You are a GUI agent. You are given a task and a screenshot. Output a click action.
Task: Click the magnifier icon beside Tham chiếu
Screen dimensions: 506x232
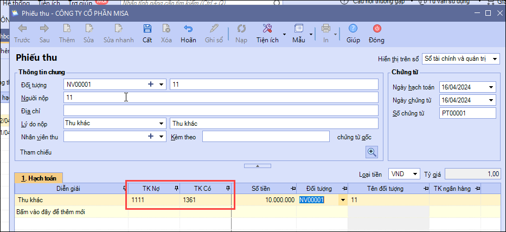[x=372, y=152]
